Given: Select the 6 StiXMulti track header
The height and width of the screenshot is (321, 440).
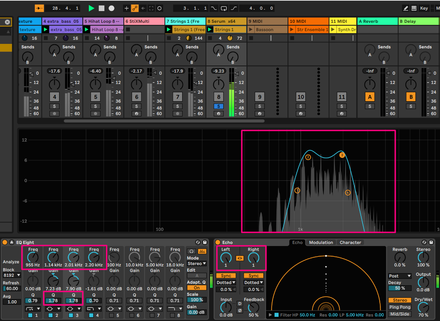Looking at the screenshot, I should point(144,21).
